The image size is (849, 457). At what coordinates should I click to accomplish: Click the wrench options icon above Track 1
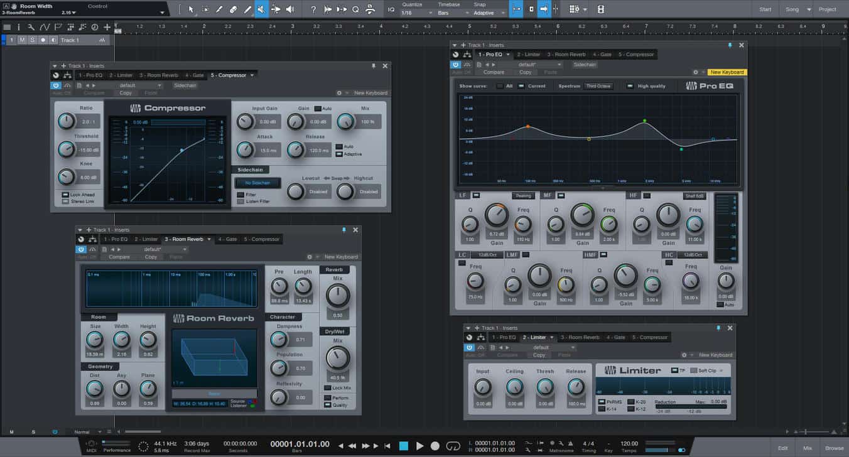tap(31, 27)
